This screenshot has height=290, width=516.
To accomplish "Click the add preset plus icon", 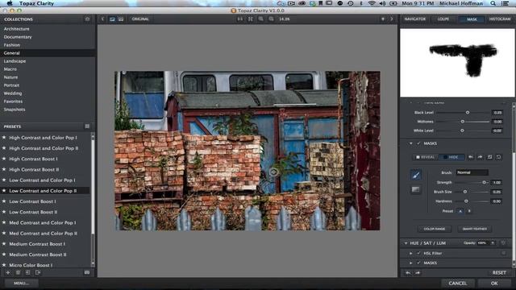I will pos(8,272).
